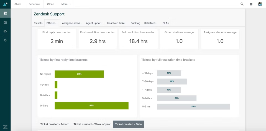Click the search magnifier icon
Viewport: 266px width, 131px height.
[242, 4]
